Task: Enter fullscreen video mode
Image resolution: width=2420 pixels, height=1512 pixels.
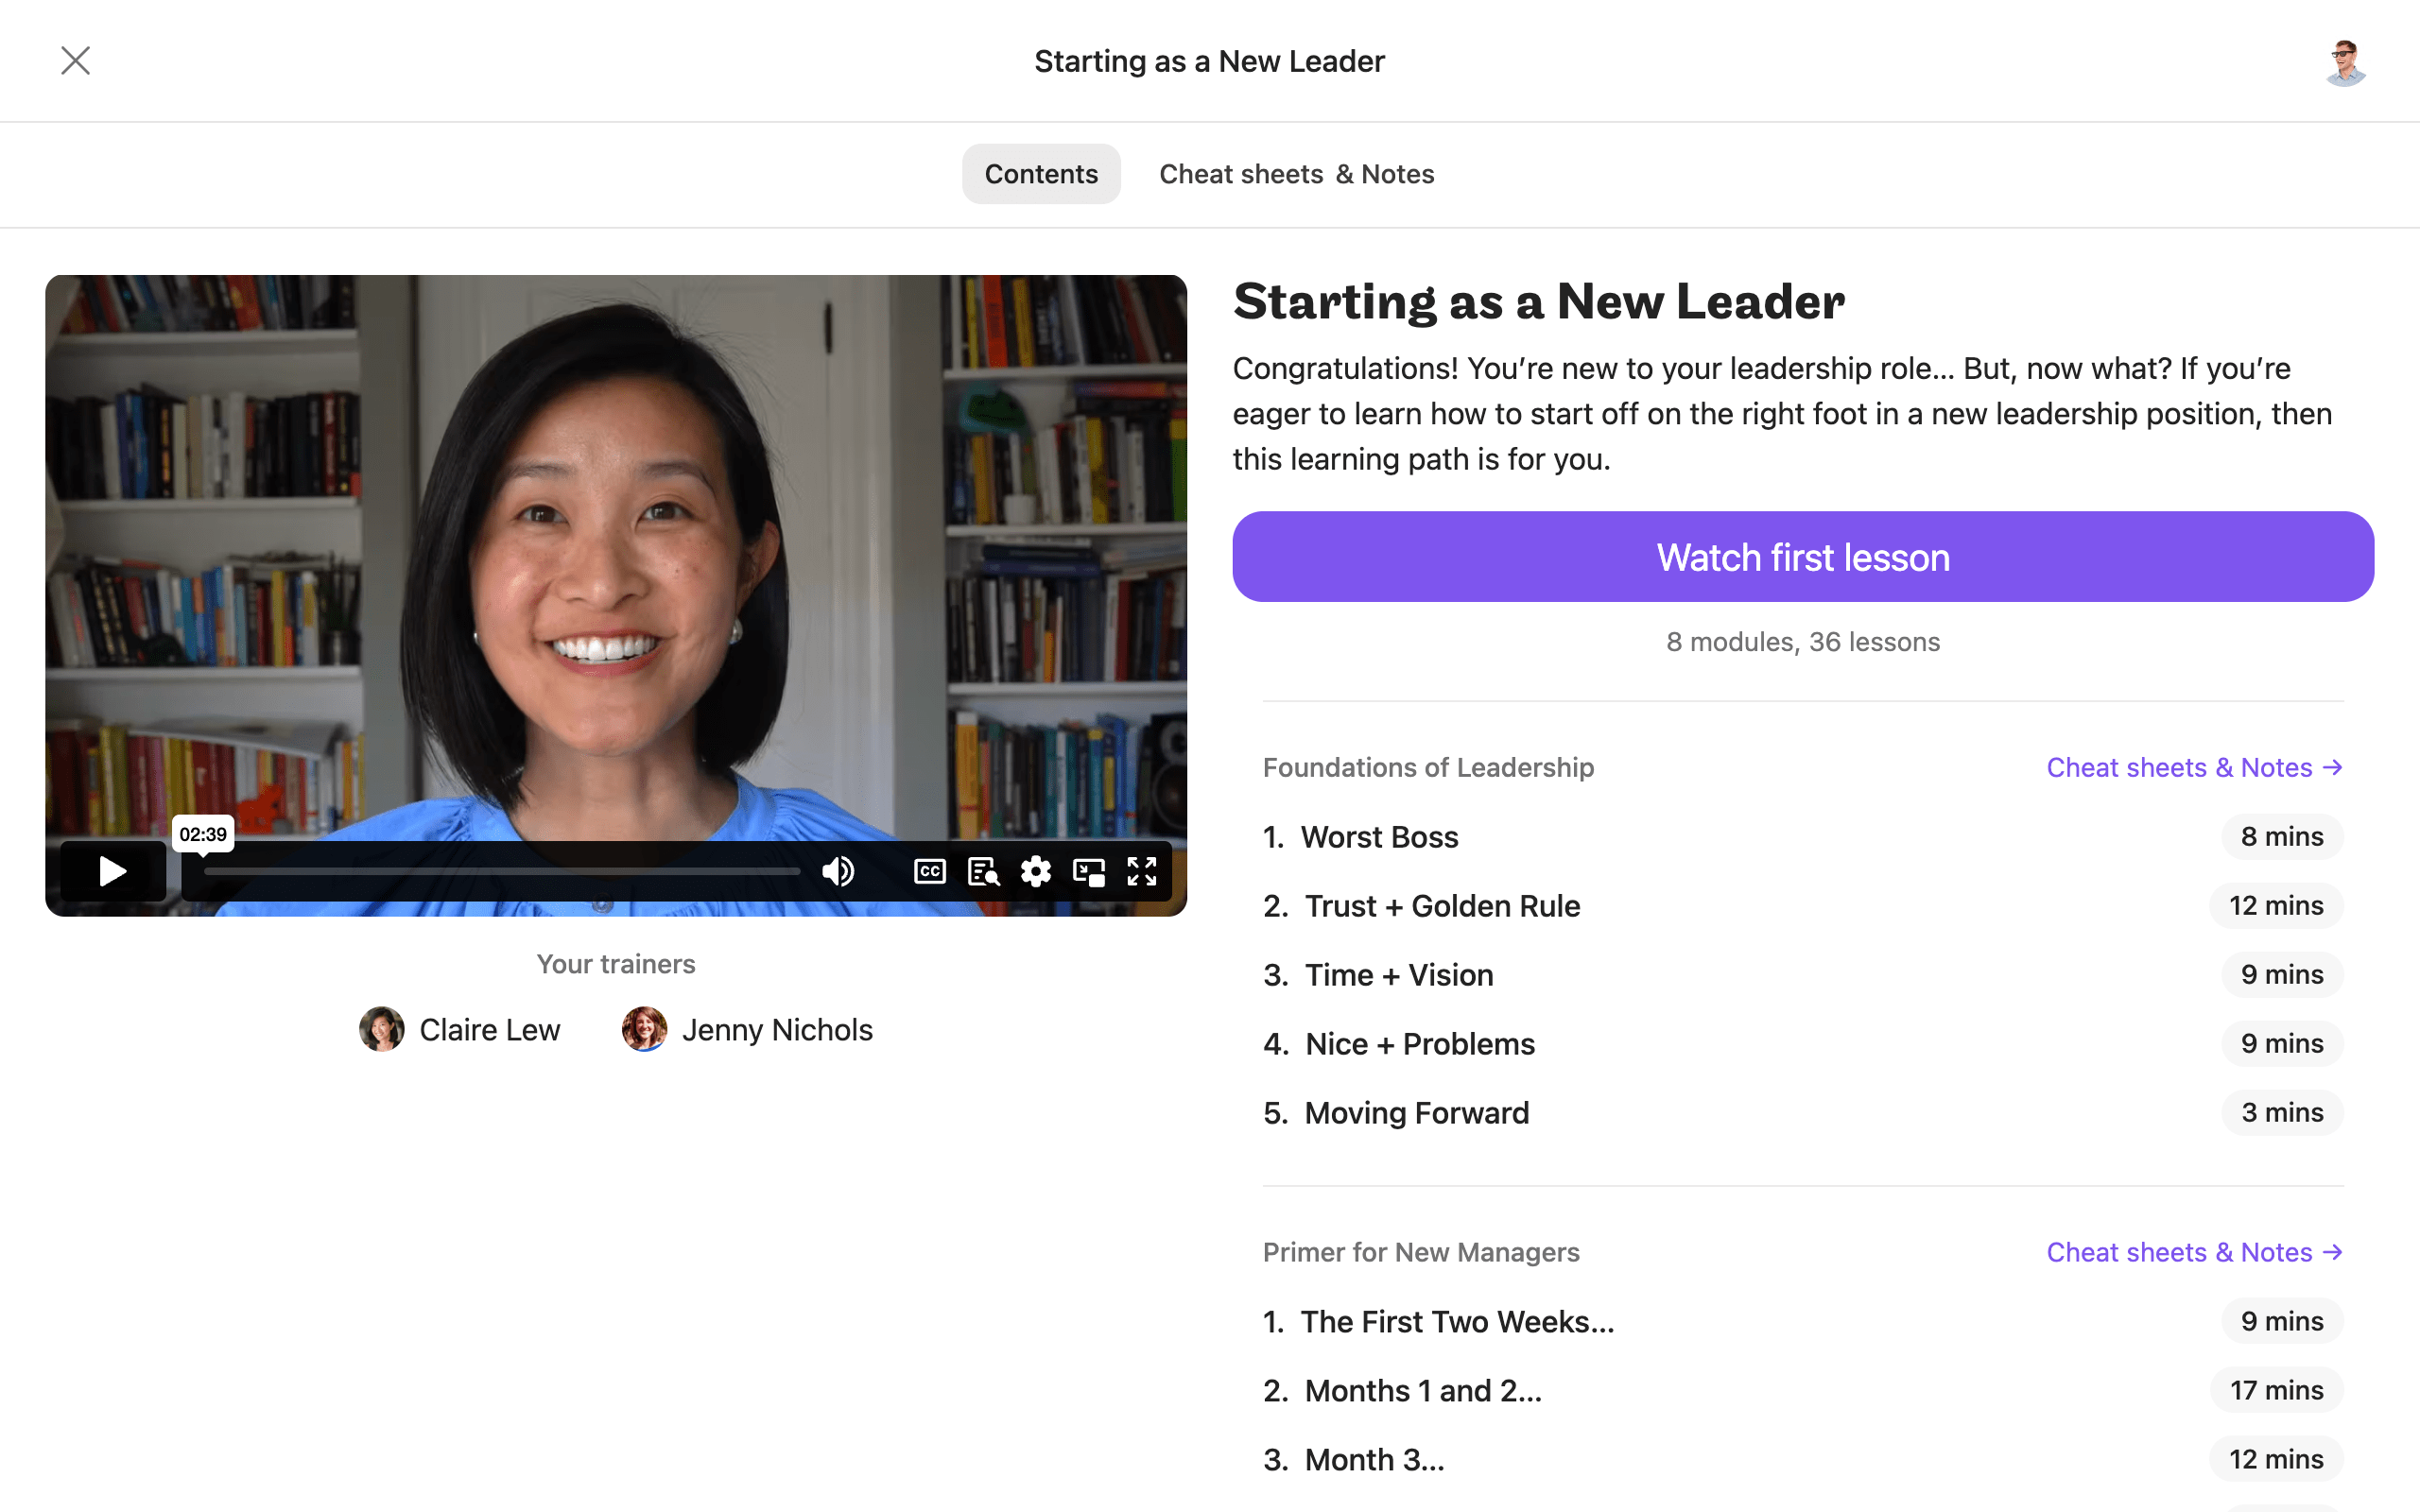Action: click(x=1142, y=872)
